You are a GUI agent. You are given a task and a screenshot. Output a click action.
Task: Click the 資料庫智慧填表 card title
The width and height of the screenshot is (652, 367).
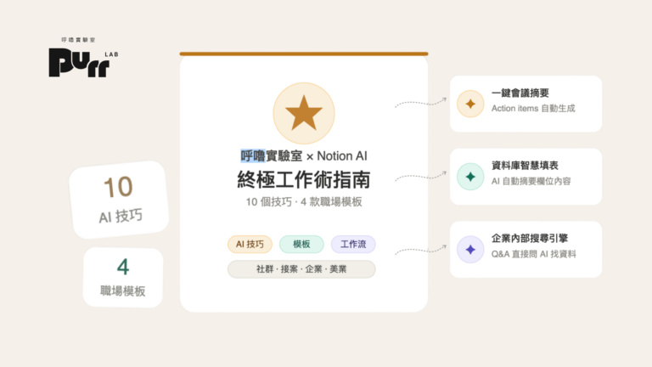pos(525,166)
